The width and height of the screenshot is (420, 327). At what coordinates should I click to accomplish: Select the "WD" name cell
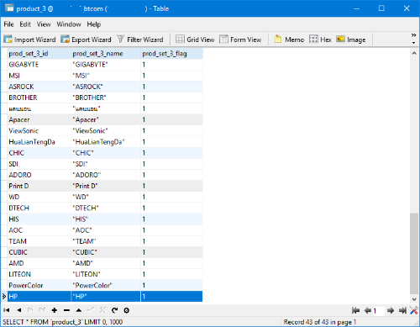pyautogui.click(x=106, y=197)
